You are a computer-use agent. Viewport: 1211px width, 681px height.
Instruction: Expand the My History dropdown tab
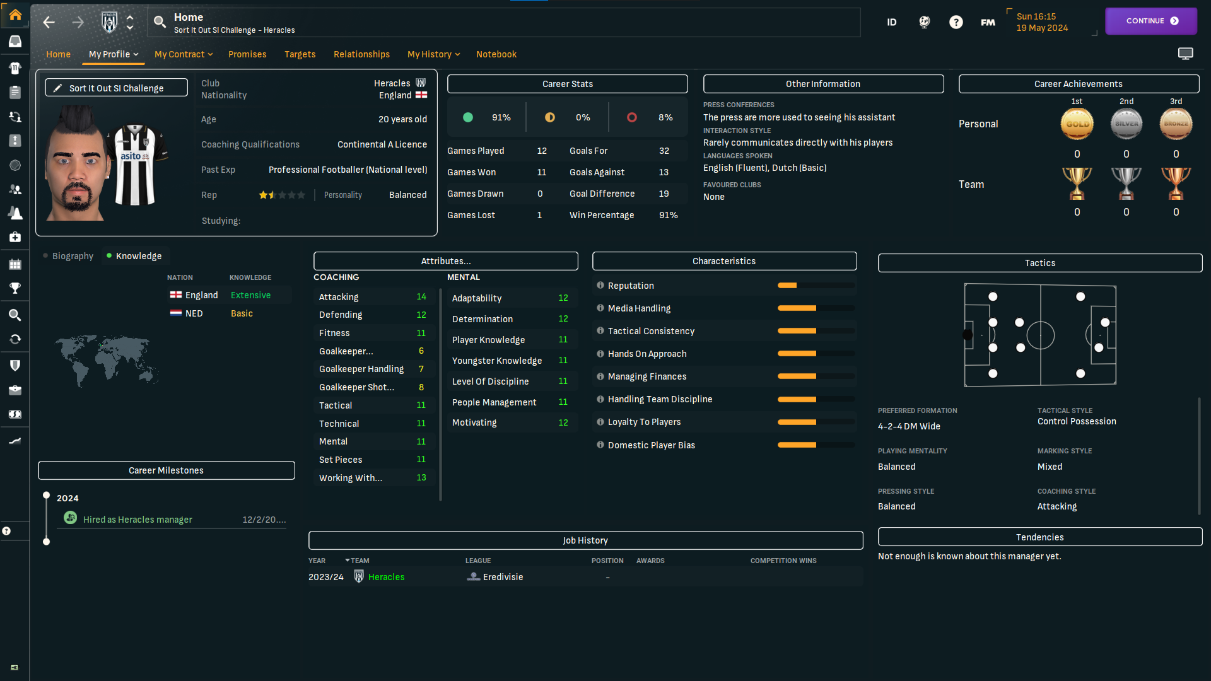pyautogui.click(x=434, y=54)
